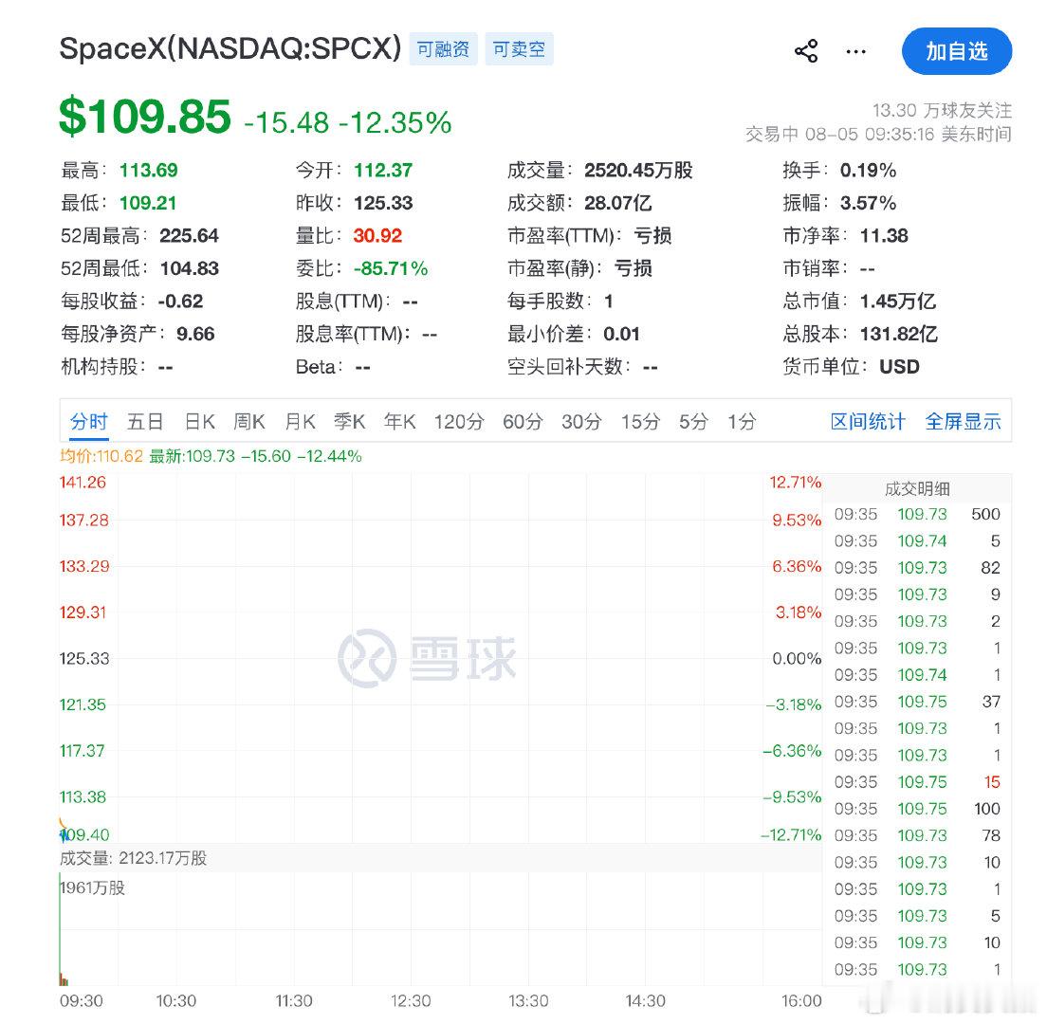Click the 10:30 time axis label
This screenshot has height=1024, width=1047.
coord(176,1000)
